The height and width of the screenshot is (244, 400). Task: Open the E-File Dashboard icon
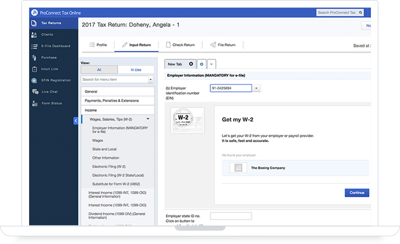click(34, 46)
